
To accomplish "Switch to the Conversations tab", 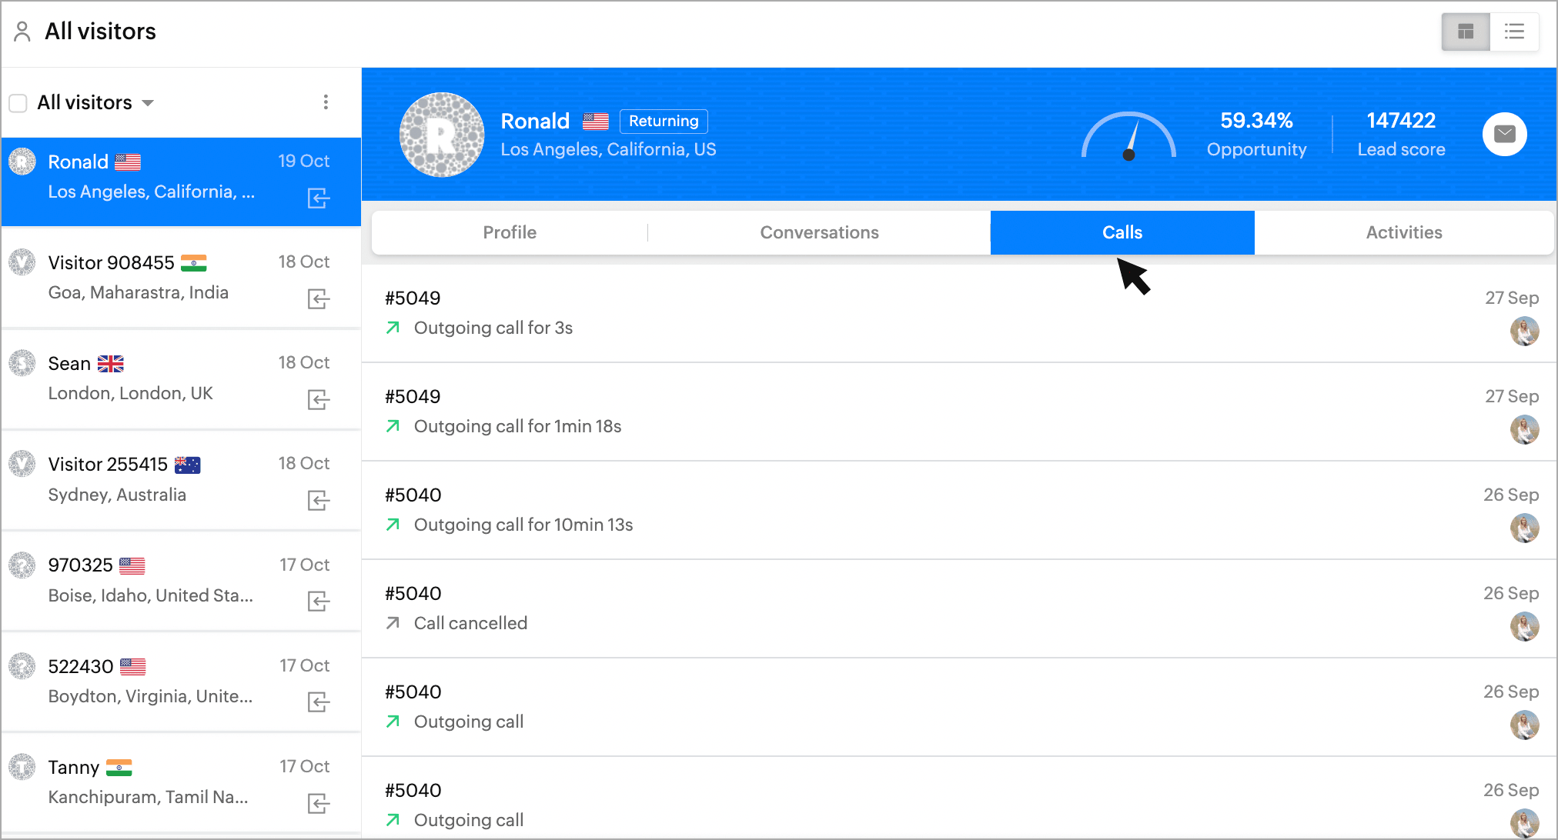I will tap(819, 232).
